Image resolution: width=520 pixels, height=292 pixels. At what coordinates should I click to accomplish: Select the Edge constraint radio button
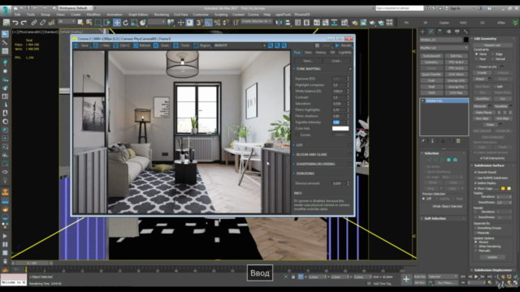(x=493, y=54)
